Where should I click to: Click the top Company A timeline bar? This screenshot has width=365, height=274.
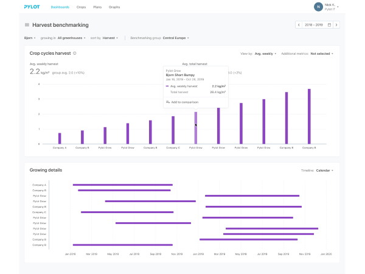[x=122, y=184]
